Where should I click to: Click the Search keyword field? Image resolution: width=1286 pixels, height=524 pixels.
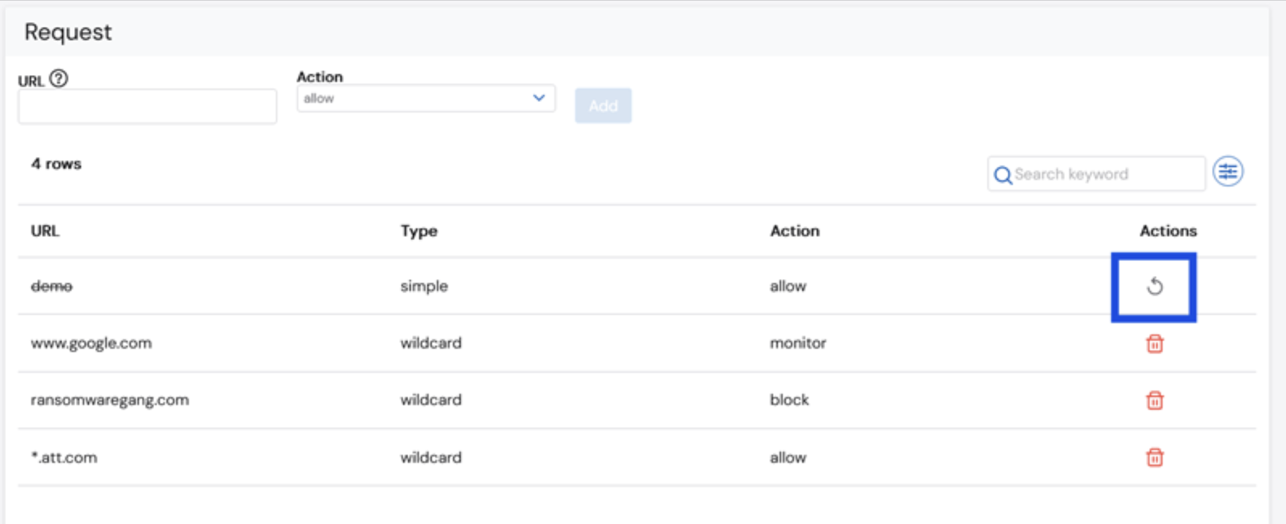pos(1097,174)
